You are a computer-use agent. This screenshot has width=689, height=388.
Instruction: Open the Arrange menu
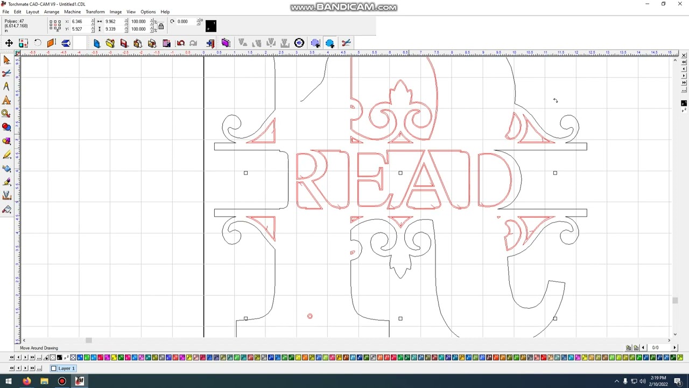[52, 12]
